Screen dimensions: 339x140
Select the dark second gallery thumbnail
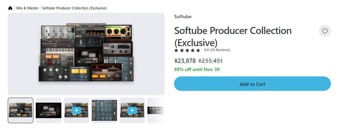49,110
